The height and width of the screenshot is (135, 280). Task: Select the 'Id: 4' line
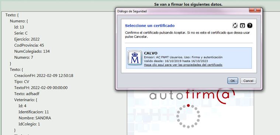click(x=23, y=106)
